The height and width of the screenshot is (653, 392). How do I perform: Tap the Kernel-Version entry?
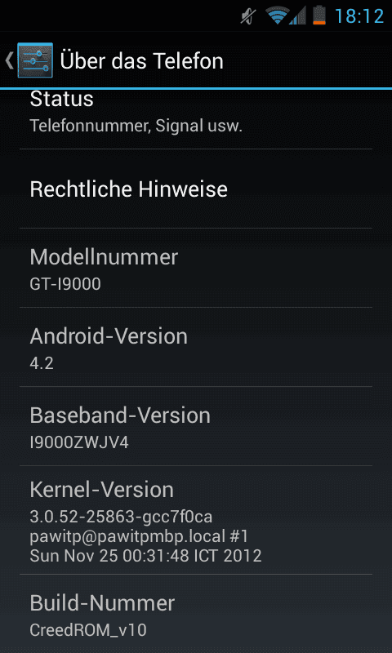[196, 520]
